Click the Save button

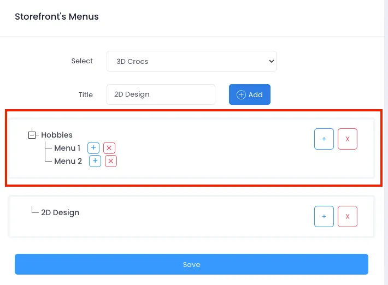pyautogui.click(x=191, y=264)
